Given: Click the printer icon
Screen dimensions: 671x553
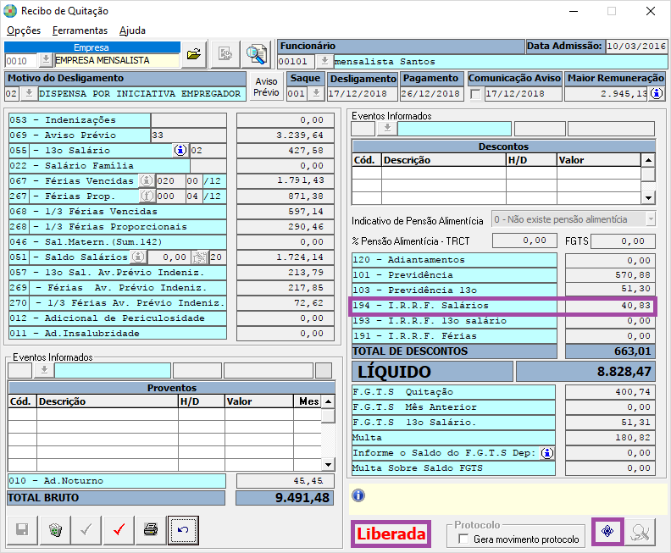Looking at the screenshot, I should point(151,530).
